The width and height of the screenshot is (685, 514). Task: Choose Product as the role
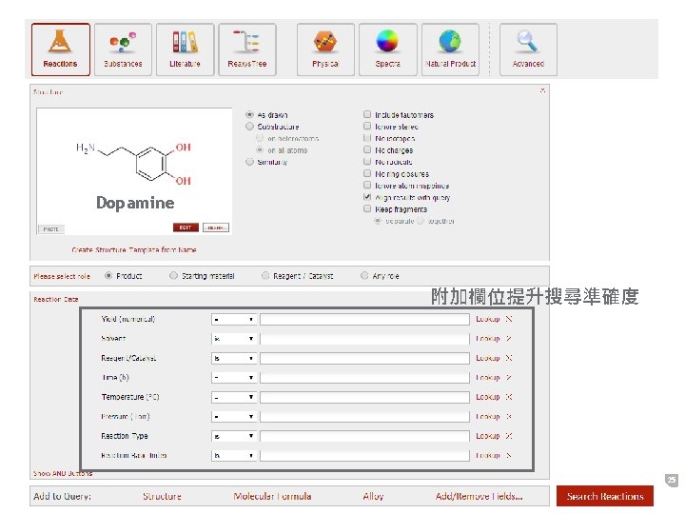(x=108, y=276)
